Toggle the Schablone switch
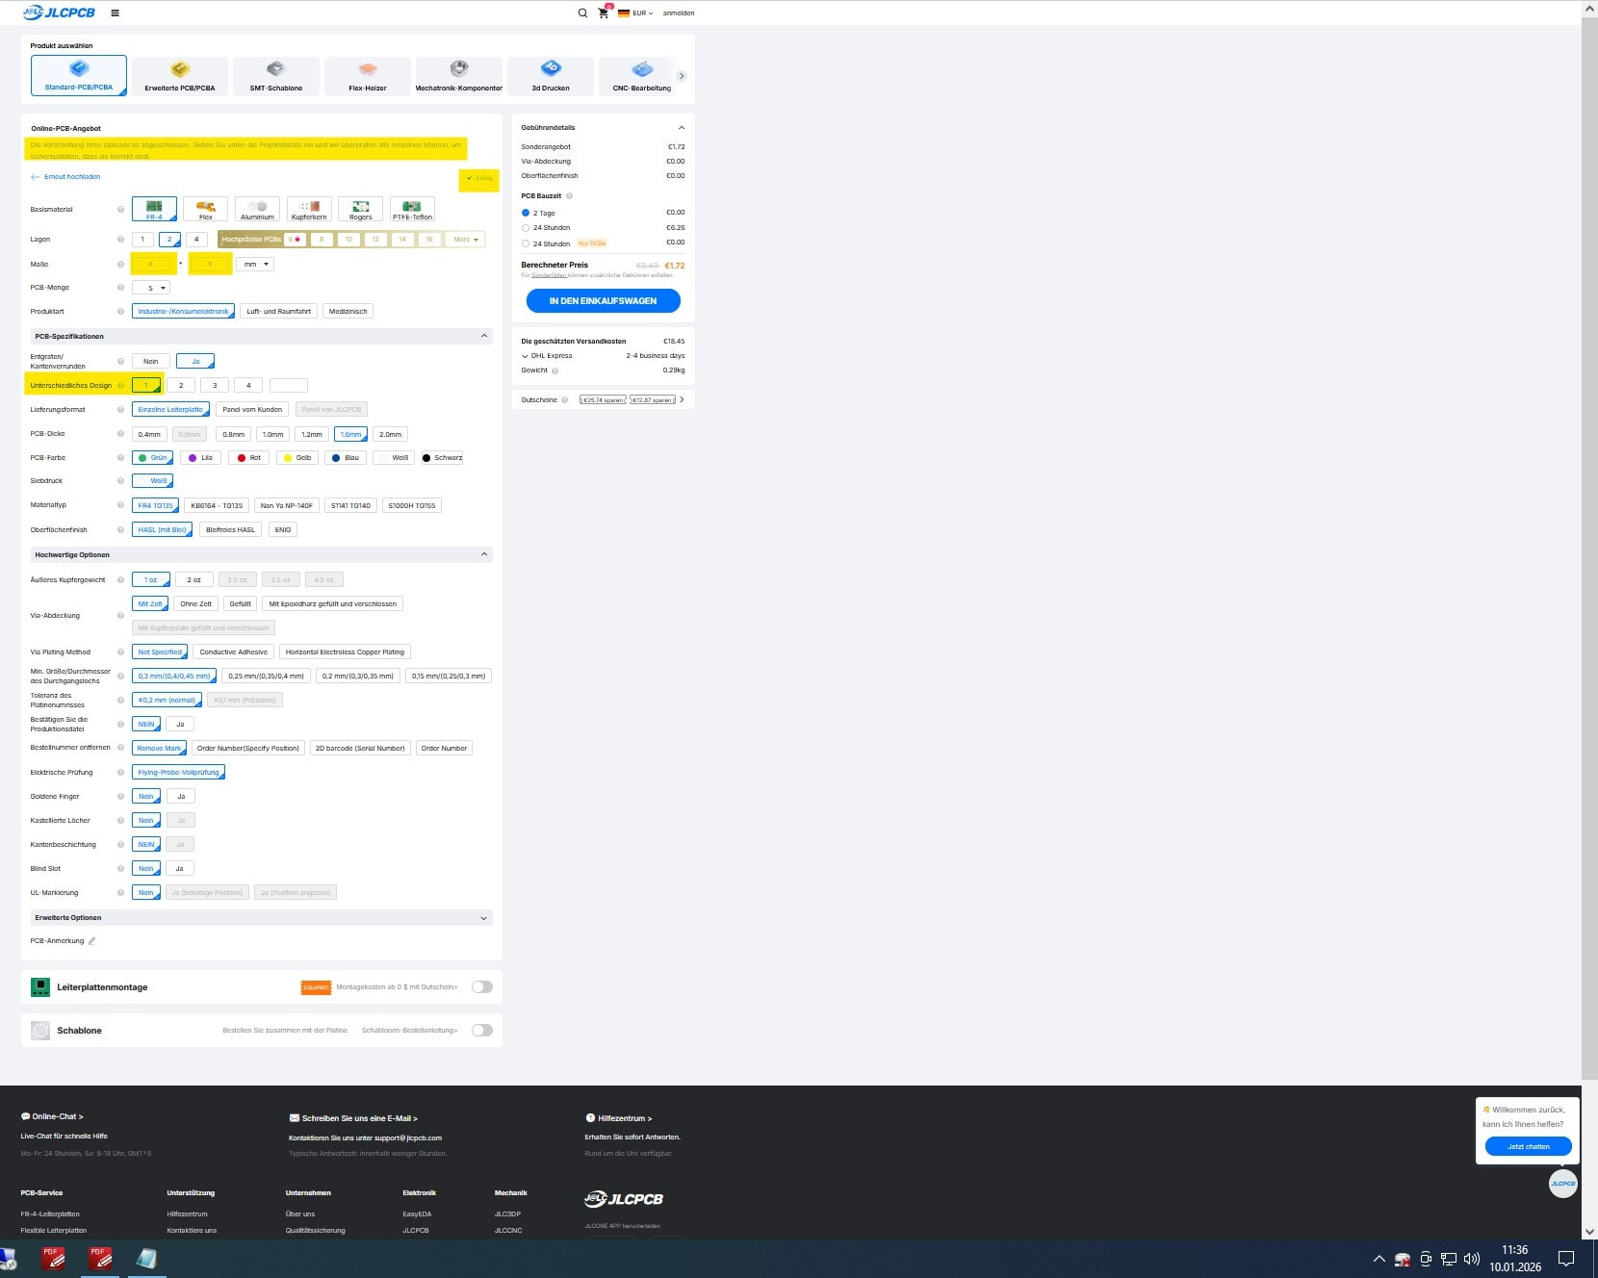This screenshot has height=1278, width=1598. coord(482,1031)
